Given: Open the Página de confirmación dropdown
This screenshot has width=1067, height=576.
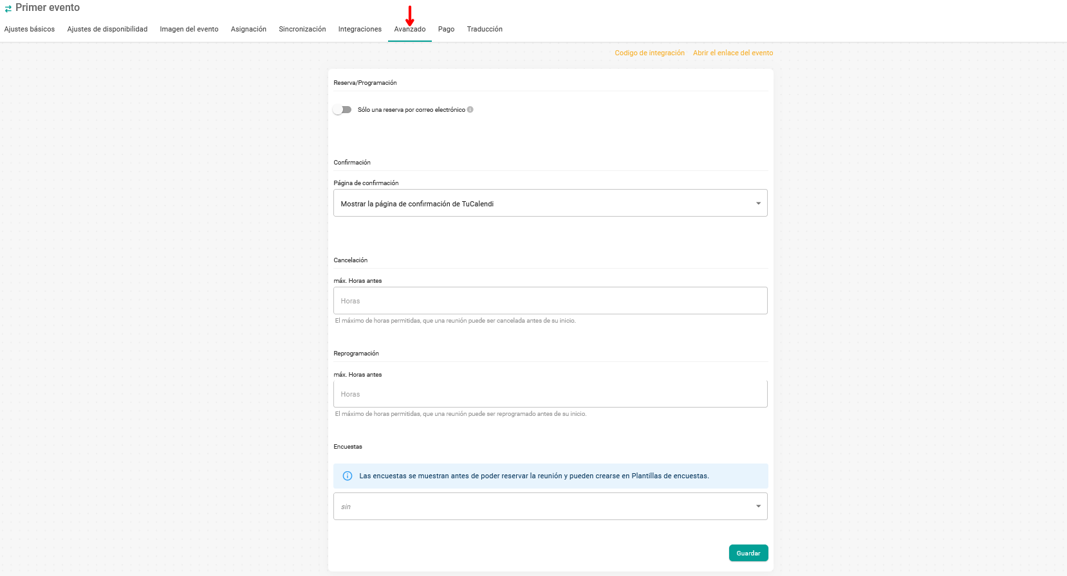Looking at the screenshot, I should (550, 203).
